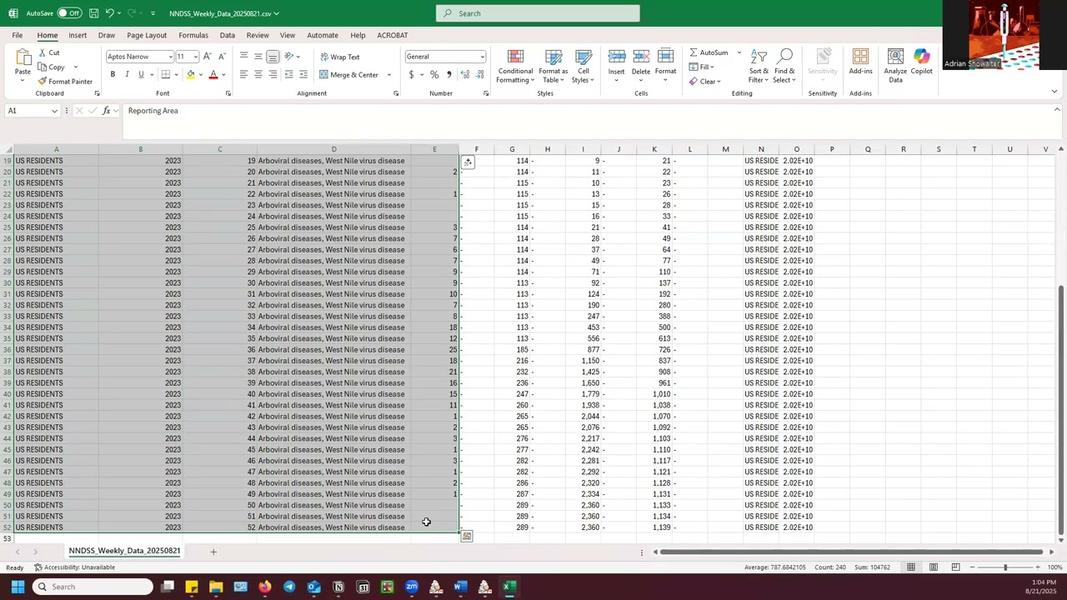Undo the last action
1067x600 pixels.
coord(109,13)
